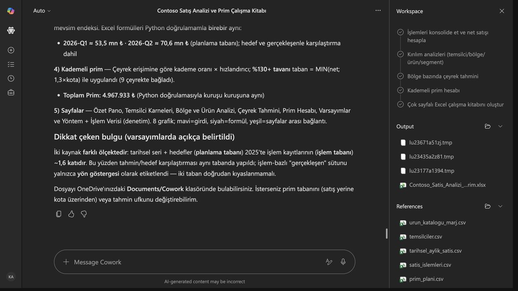Viewport: 518px width, 291px height.
Task: Open the References folder icon
Action: click(488, 206)
